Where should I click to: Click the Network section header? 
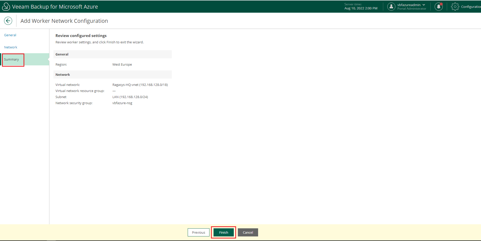pos(112,75)
